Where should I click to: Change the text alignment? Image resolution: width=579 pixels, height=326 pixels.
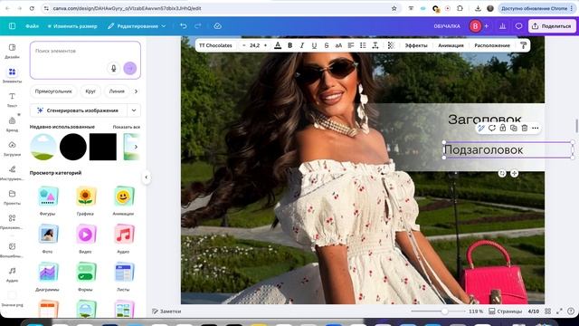(x=351, y=45)
